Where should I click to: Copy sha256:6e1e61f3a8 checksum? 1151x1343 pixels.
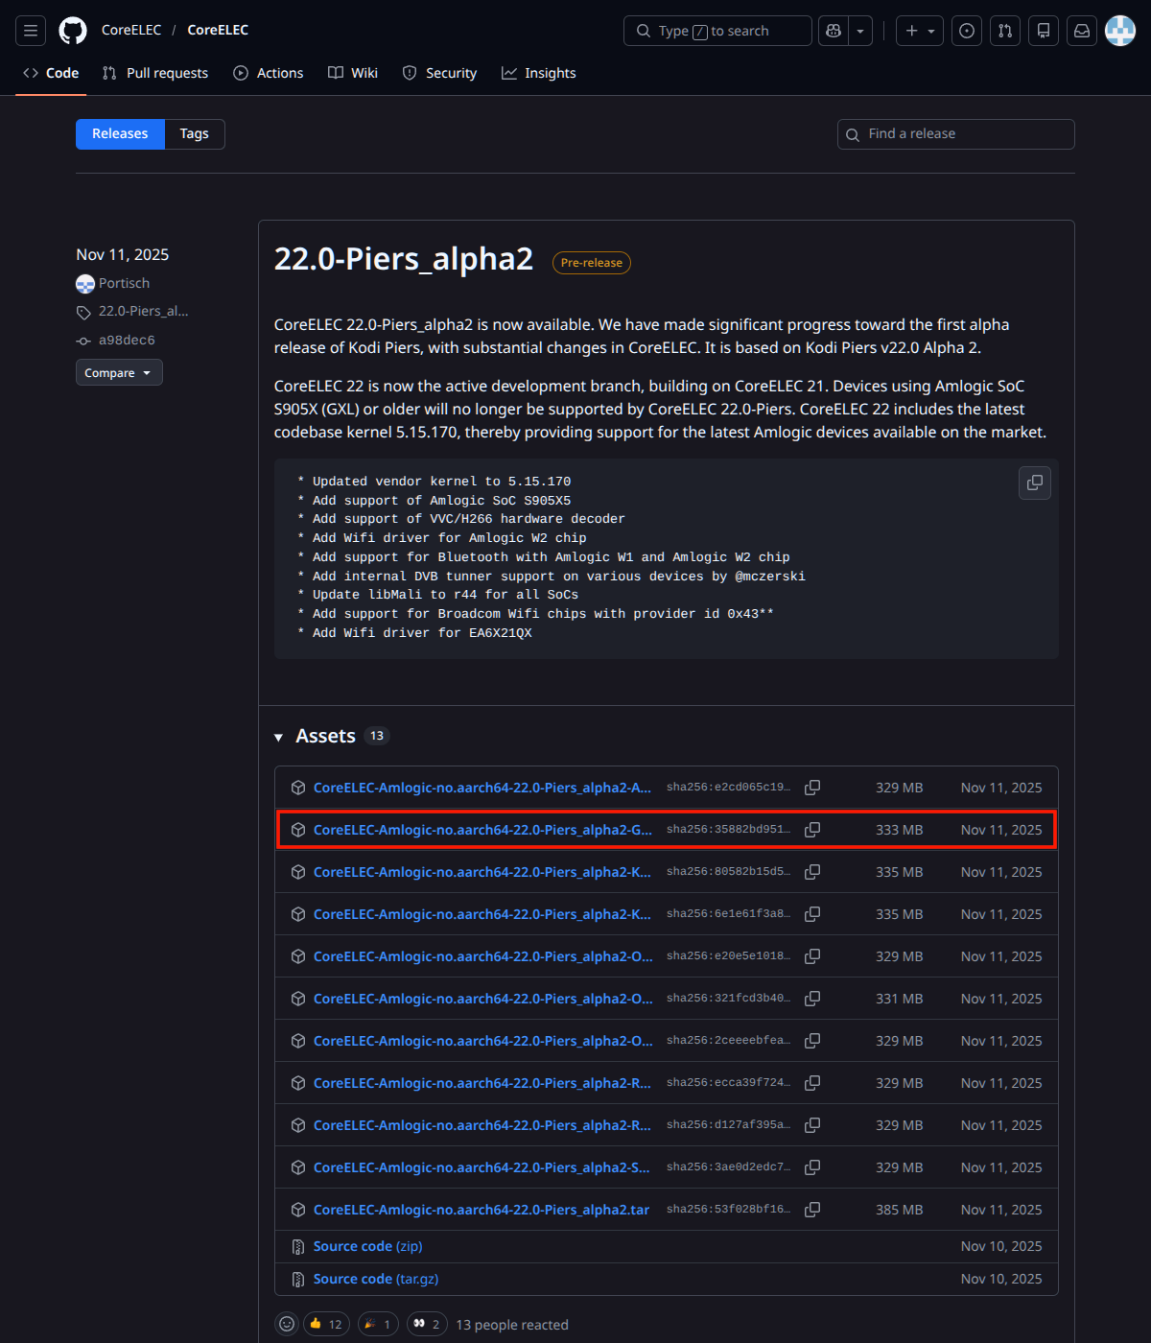[812, 914]
